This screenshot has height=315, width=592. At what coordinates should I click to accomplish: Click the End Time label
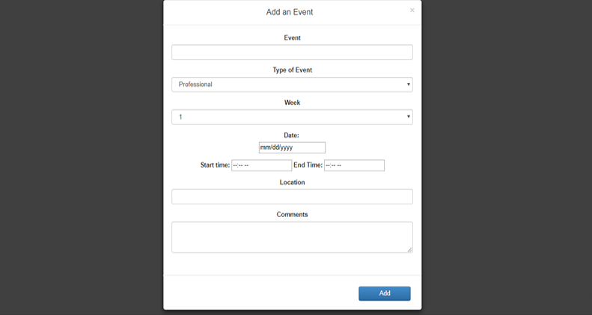[x=308, y=165]
